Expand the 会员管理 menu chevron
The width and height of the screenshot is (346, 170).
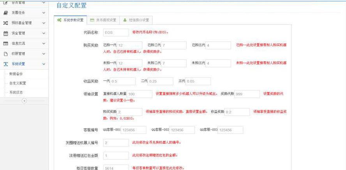44,3
